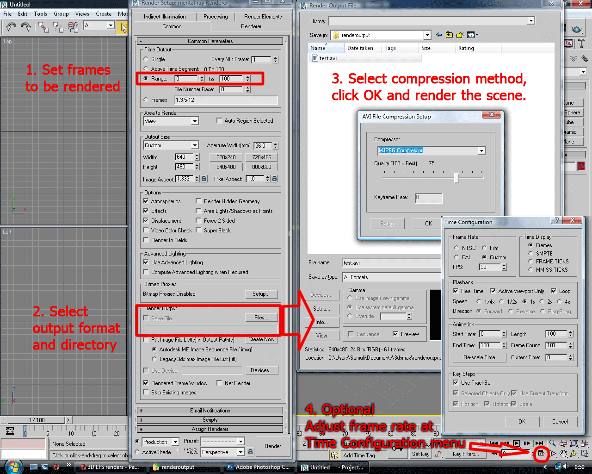Enable the Net Render checkbox
This screenshot has width=592, height=474.
(x=220, y=383)
